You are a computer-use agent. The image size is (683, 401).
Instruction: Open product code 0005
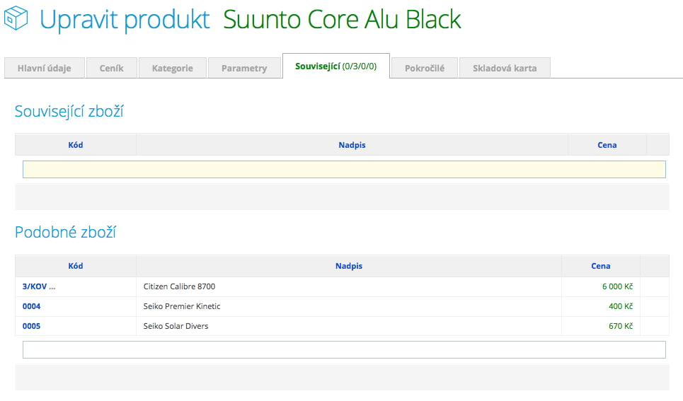tap(31, 326)
